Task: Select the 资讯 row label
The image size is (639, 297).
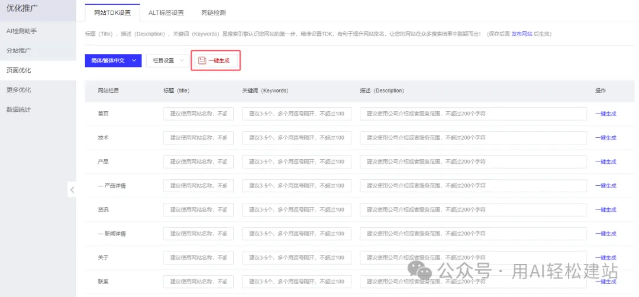Action: pos(103,210)
